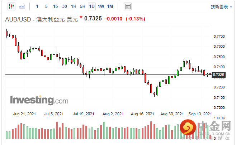Open the news layout icon in toolbar
Image resolution: width=236 pixels, height=145 pixels.
pyautogui.click(x=127, y=6)
